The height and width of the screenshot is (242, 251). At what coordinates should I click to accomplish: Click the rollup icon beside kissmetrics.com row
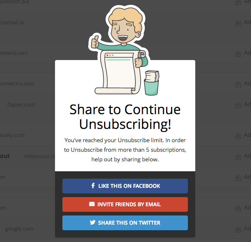pyautogui.click(x=238, y=84)
